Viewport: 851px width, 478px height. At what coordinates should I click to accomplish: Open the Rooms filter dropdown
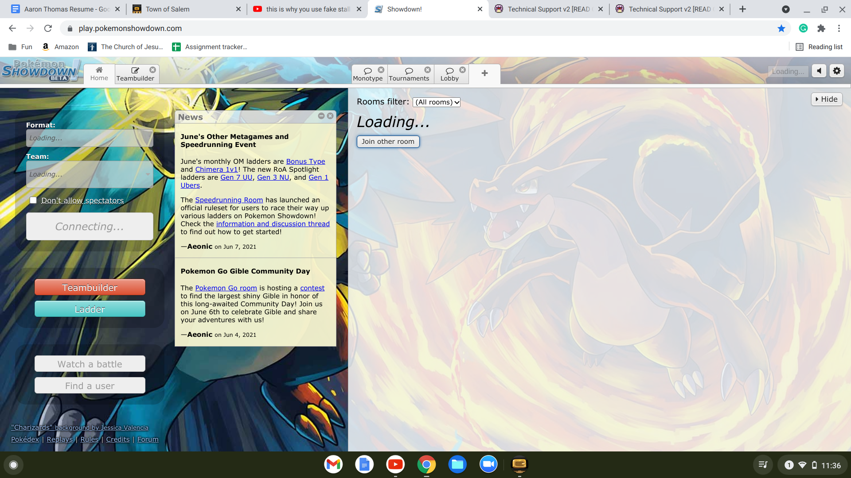(x=437, y=102)
